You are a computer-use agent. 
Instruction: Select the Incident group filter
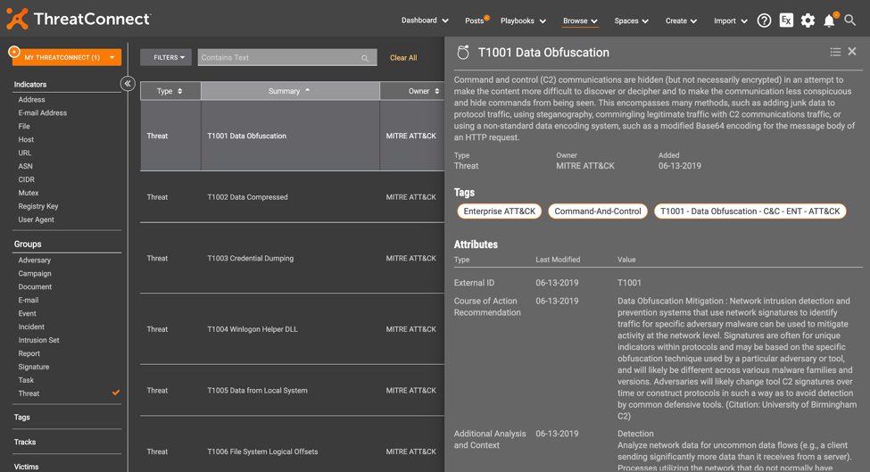click(x=31, y=327)
